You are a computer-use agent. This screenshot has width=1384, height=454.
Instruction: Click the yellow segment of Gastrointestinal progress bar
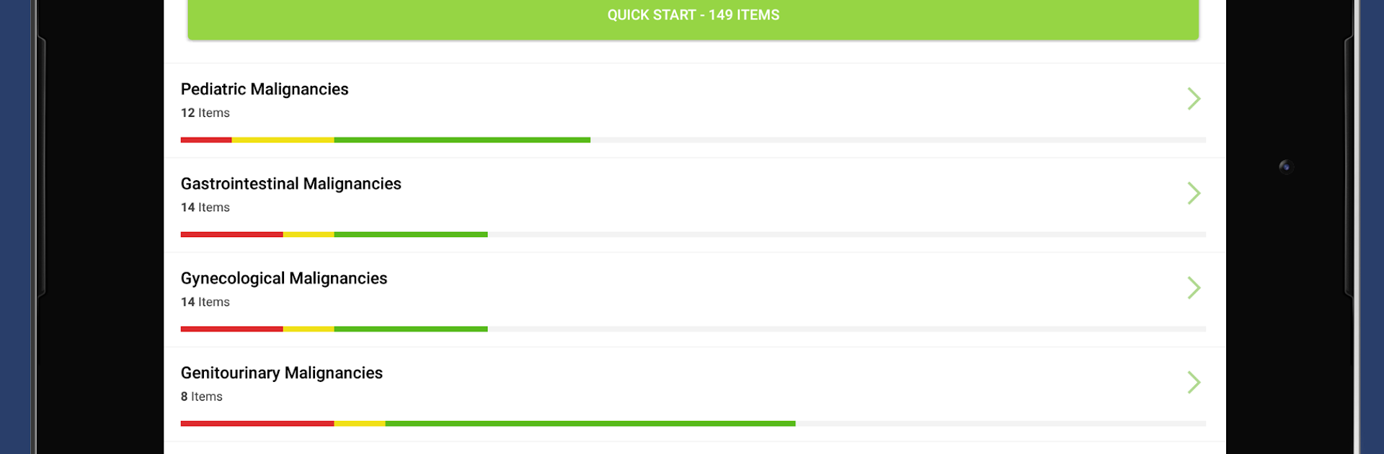(309, 235)
